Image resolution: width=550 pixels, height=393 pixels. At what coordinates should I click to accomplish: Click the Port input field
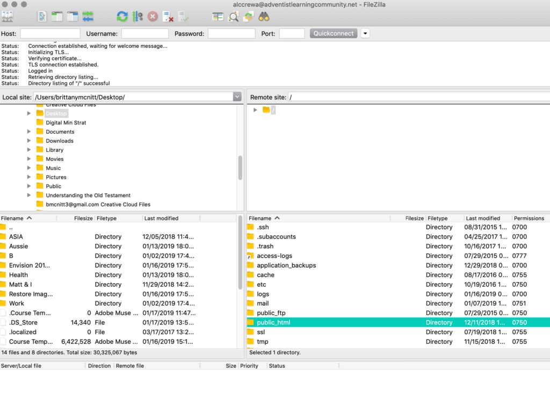point(292,34)
